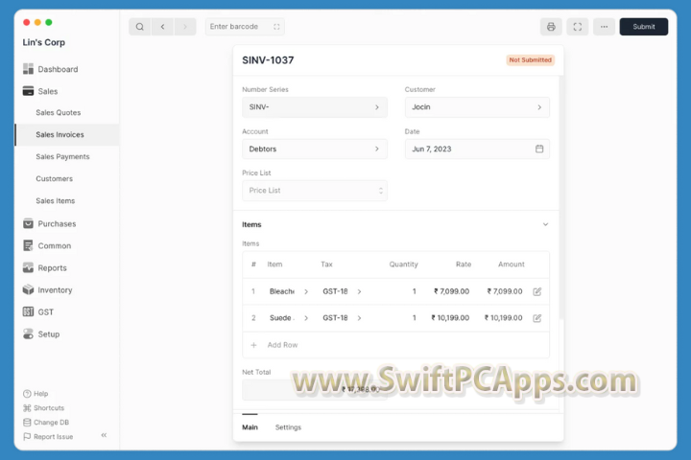
Task: Edit row 1 with the pencil icon
Action: [x=536, y=291]
